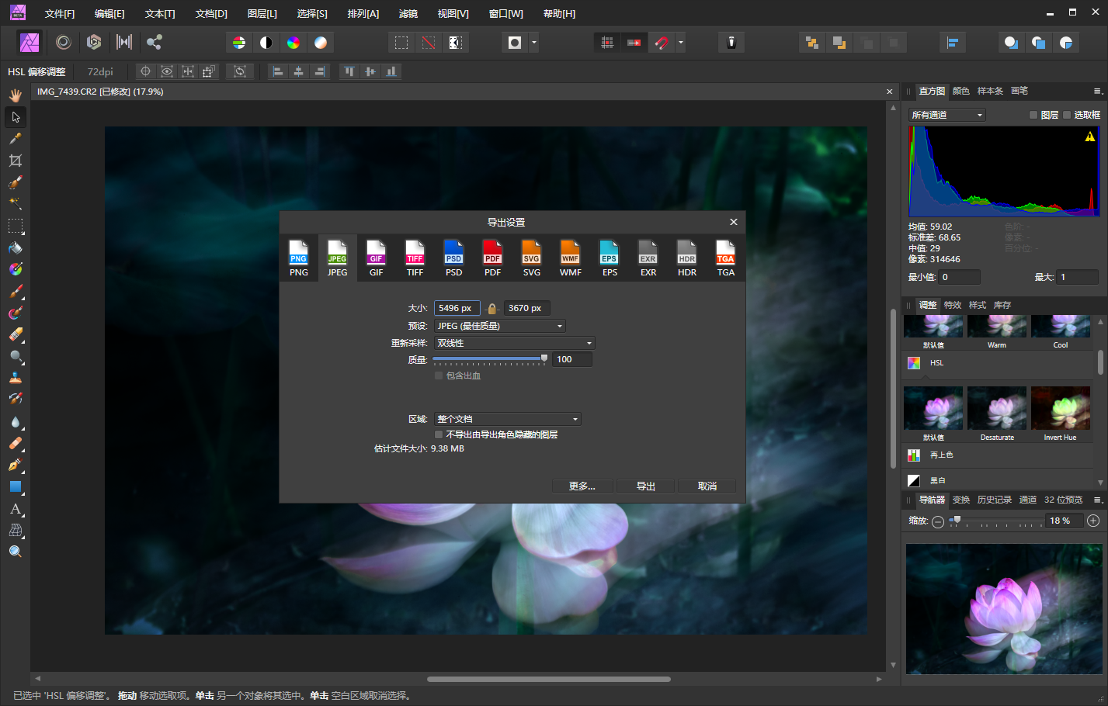Open the JPEG preset dropdown
The height and width of the screenshot is (706, 1108).
click(499, 326)
